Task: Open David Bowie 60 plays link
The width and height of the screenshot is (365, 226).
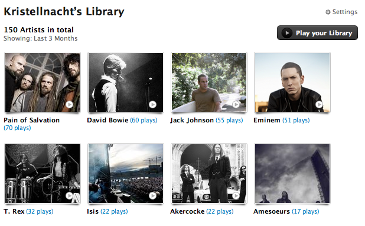Action: [x=144, y=120]
